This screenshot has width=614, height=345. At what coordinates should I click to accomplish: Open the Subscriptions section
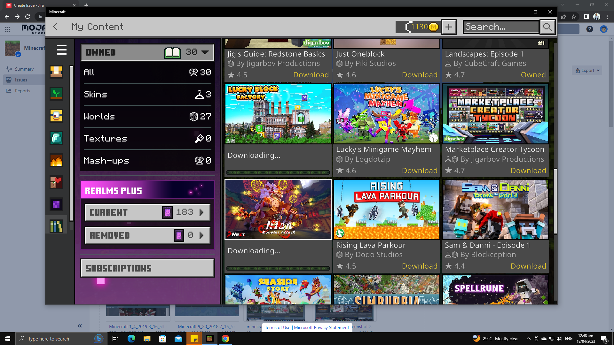[x=147, y=268]
